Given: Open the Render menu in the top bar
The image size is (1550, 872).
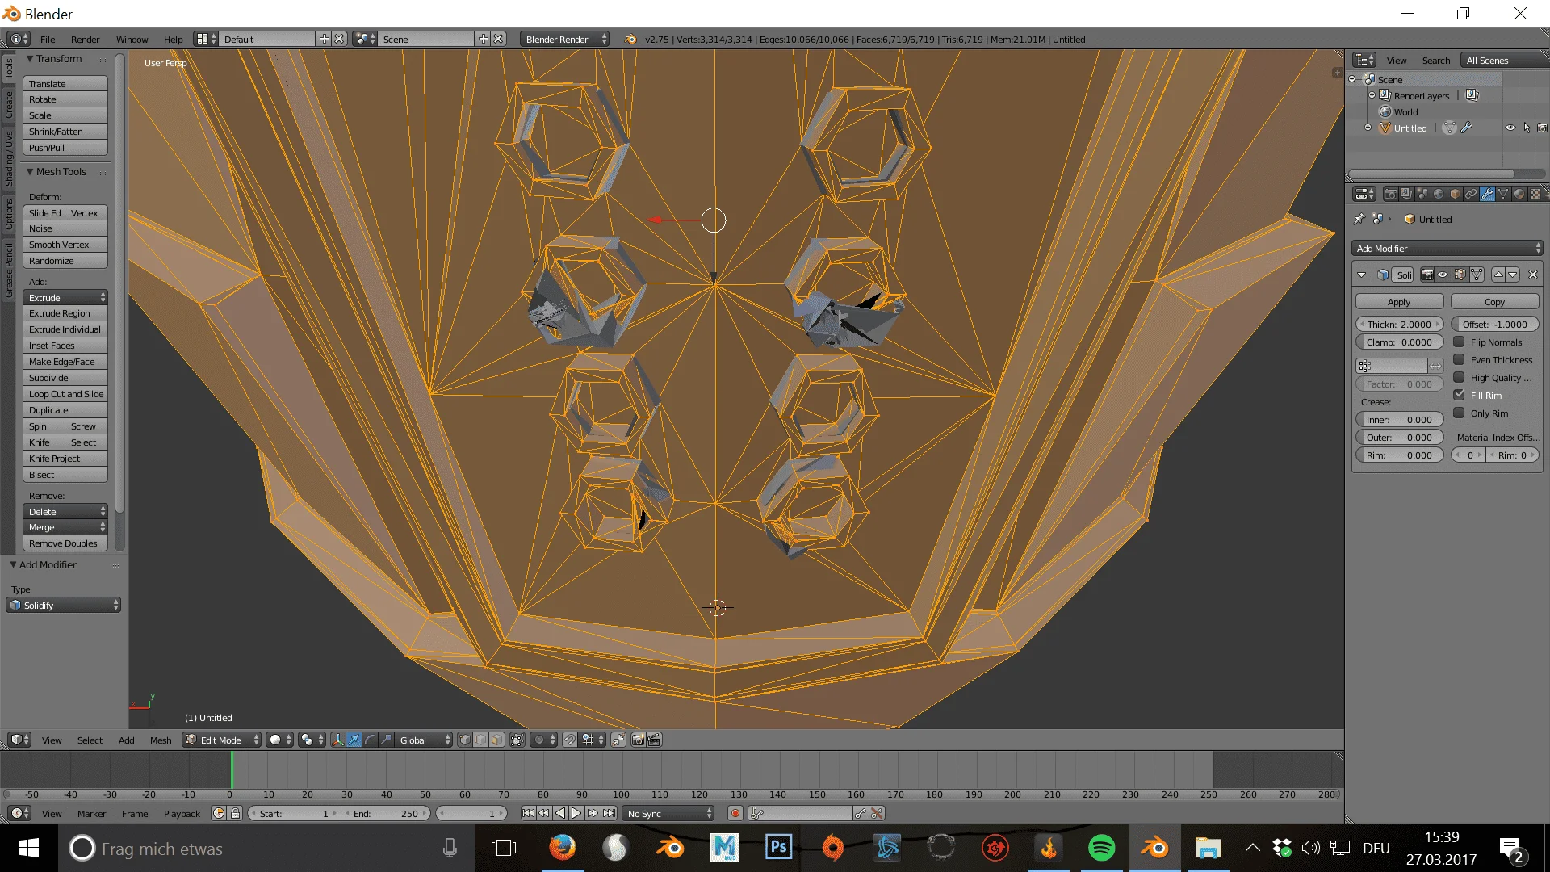Looking at the screenshot, I should pos(86,39).
